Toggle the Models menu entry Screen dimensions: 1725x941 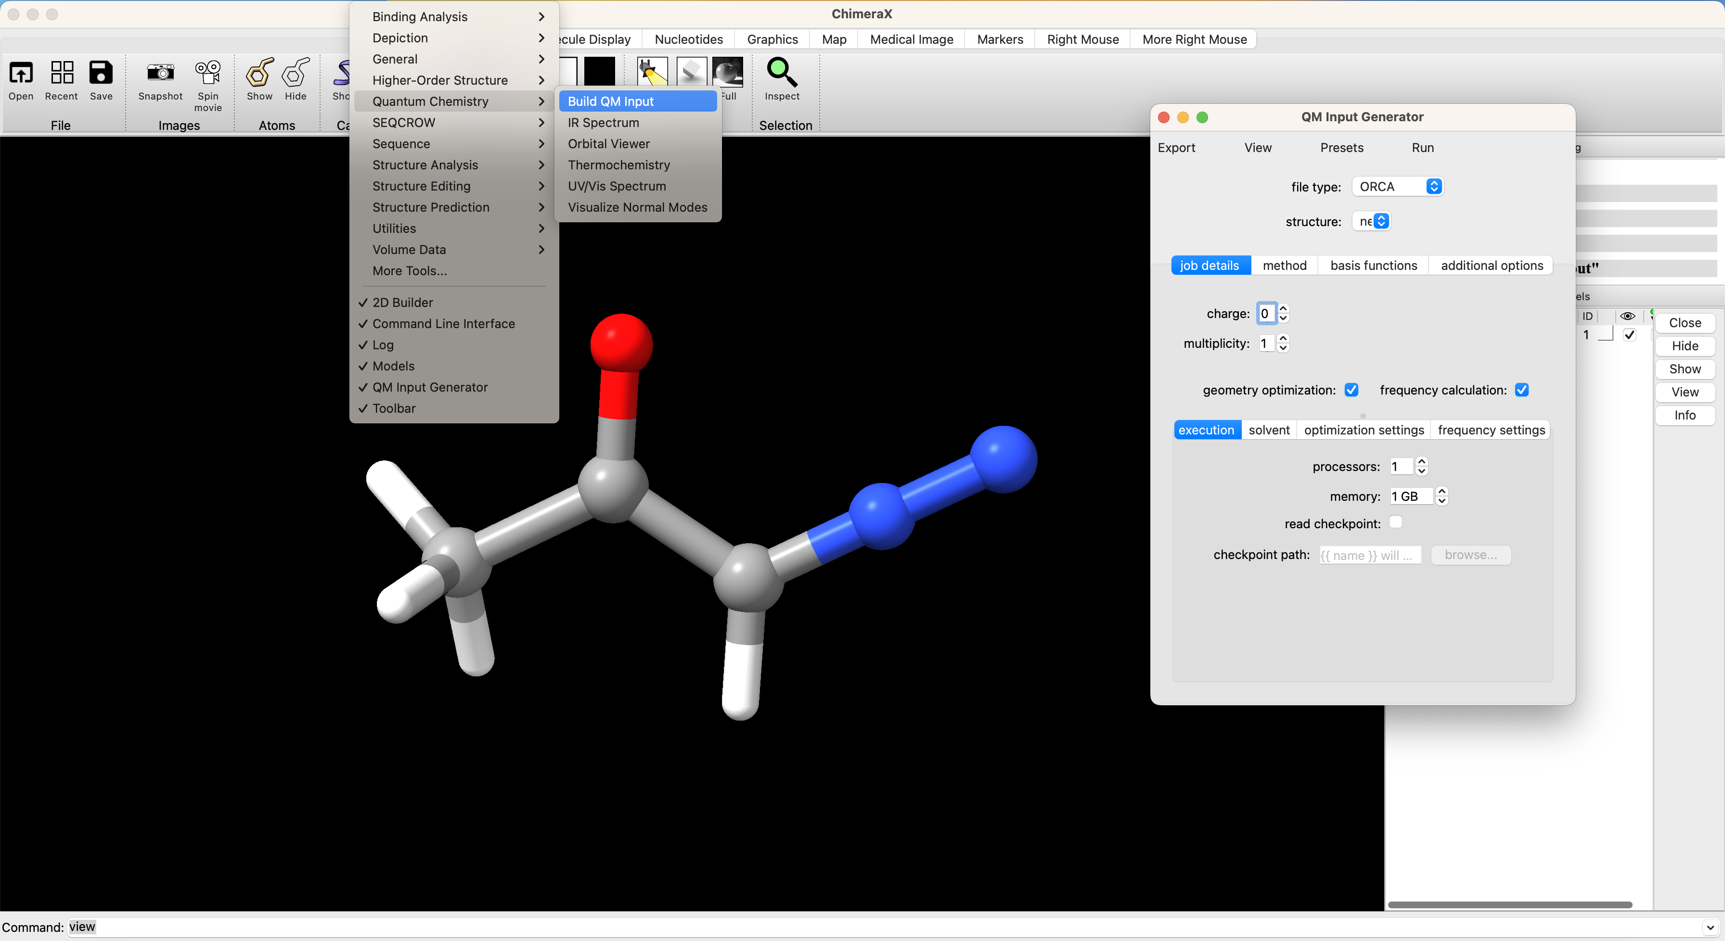454,366
